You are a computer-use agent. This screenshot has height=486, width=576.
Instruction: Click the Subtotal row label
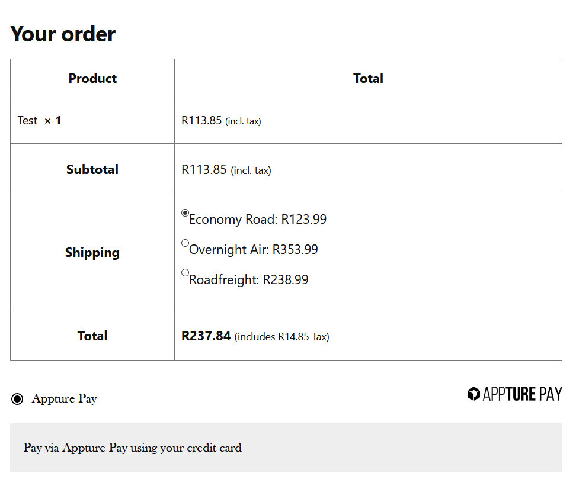click(x=92, y=169)
